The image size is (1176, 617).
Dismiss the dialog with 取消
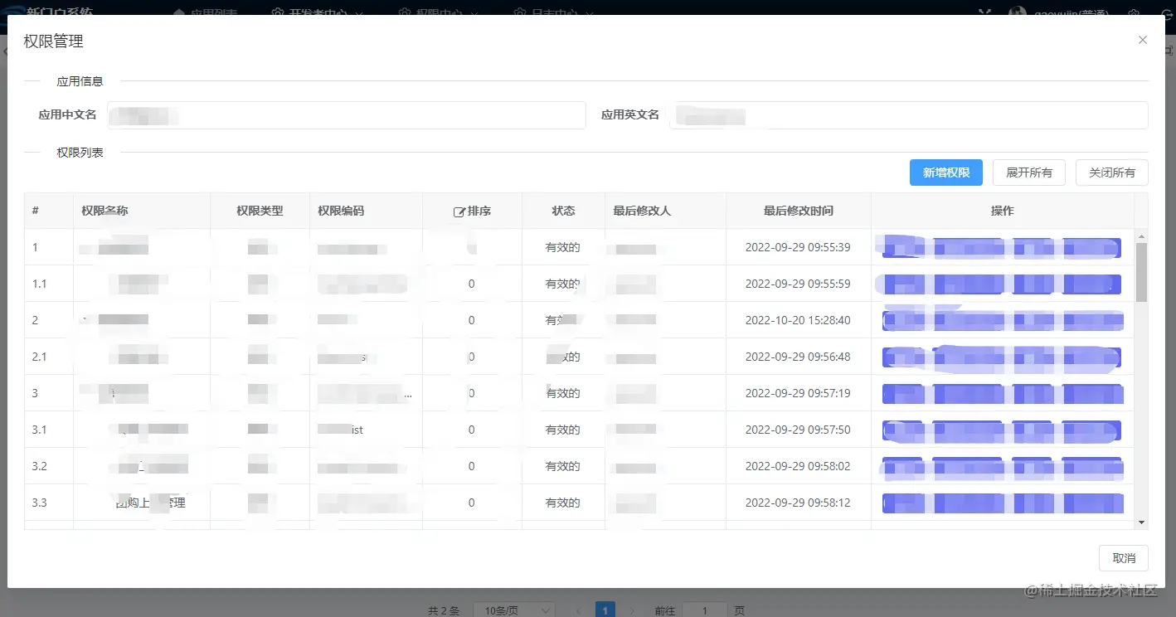1124,558
